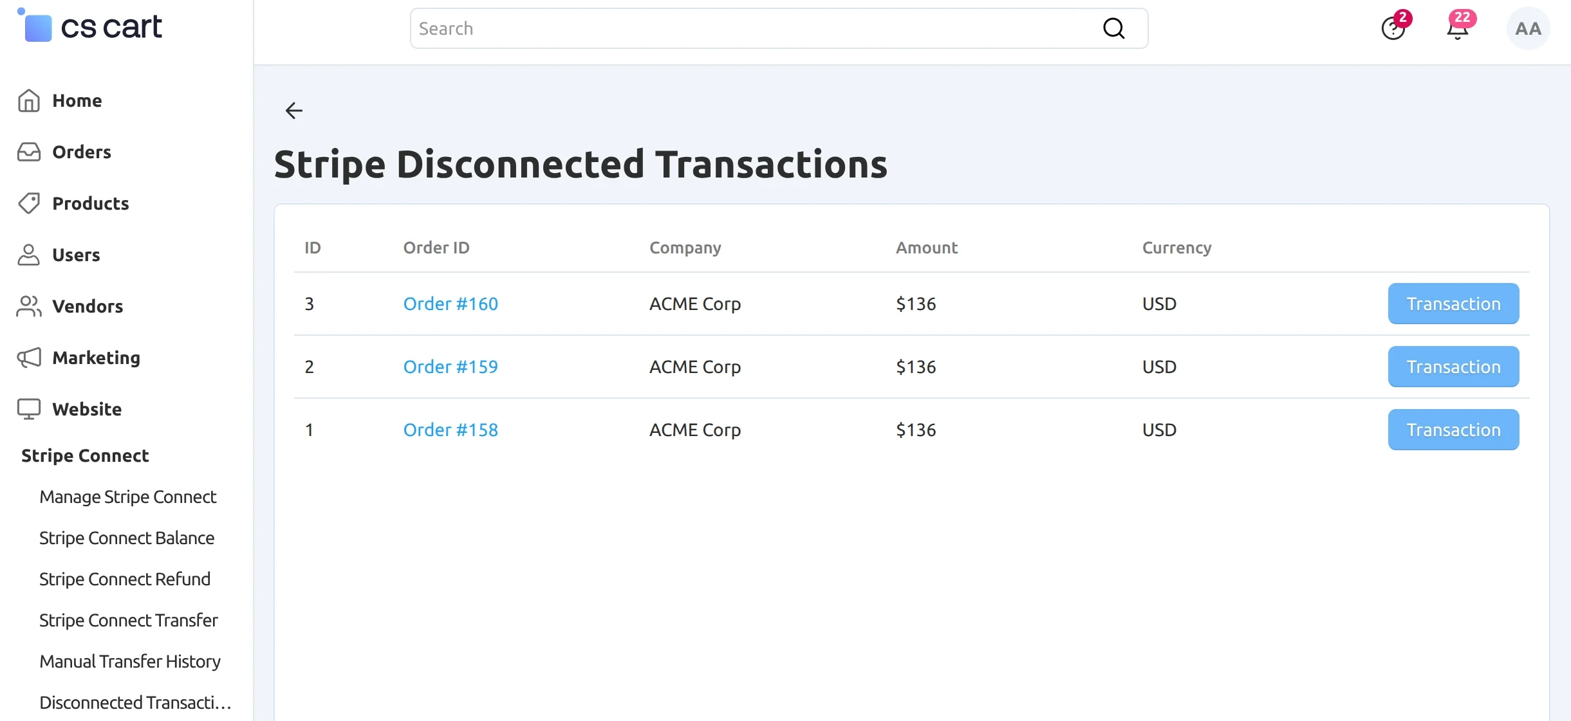Click Transaction button for Order #159
This screenshot has height=721, width=1571.
[x=1453, y=367]
